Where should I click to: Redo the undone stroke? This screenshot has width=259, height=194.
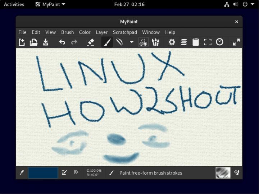(x=74, y=42)
